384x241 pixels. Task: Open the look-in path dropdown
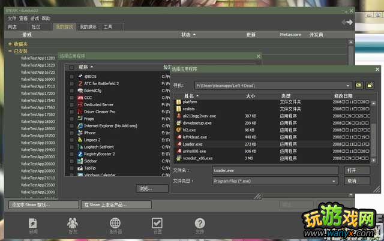tap(348, 85)
